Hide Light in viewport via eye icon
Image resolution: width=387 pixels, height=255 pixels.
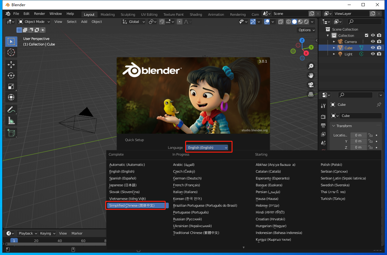373,54
